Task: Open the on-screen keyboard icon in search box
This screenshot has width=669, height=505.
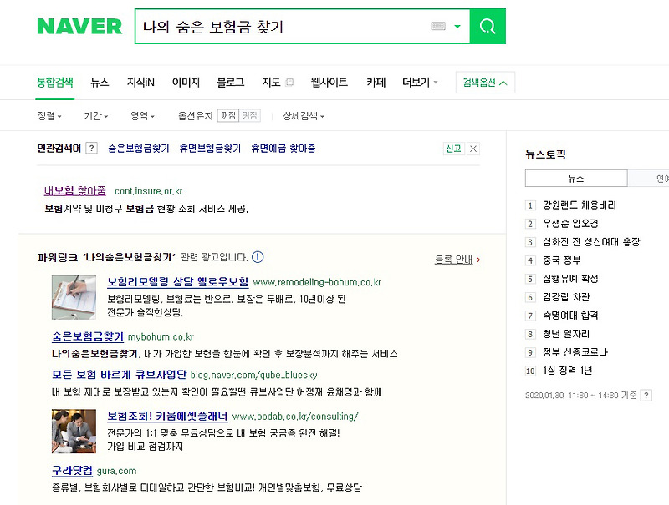Action: [438, 27]
